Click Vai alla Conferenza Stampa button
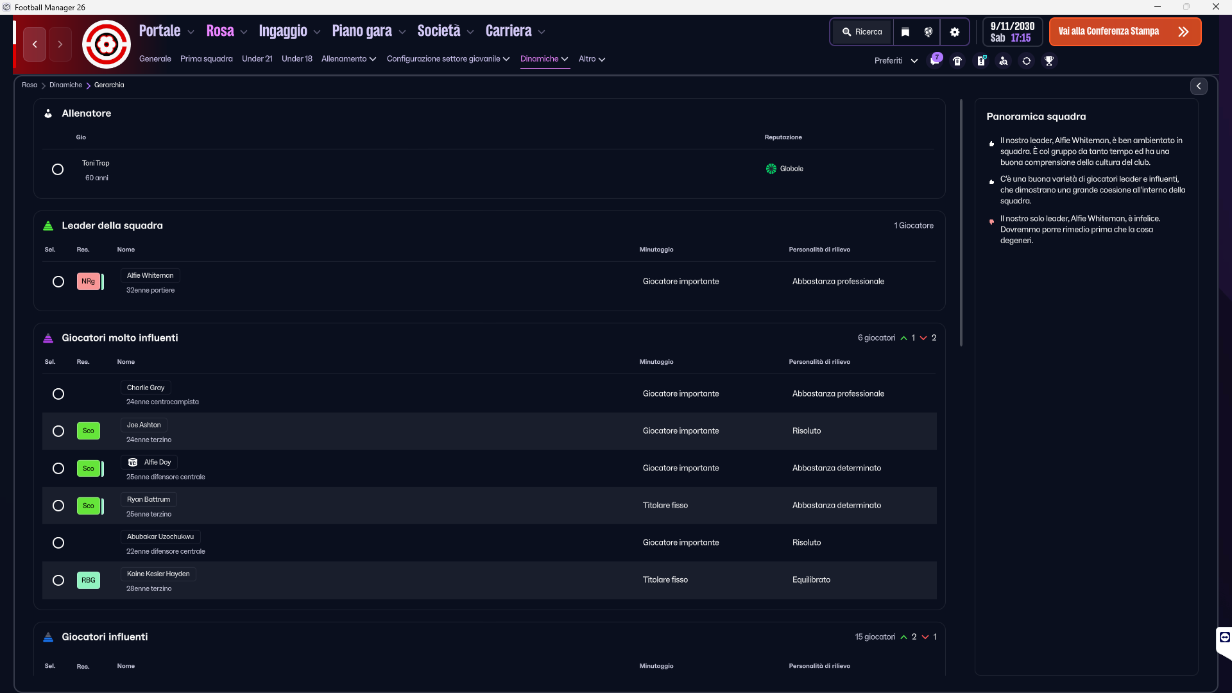Image resolution: width=1232 pixels, height=693 pixels. pyautogui.click(x=1124, y=32)
